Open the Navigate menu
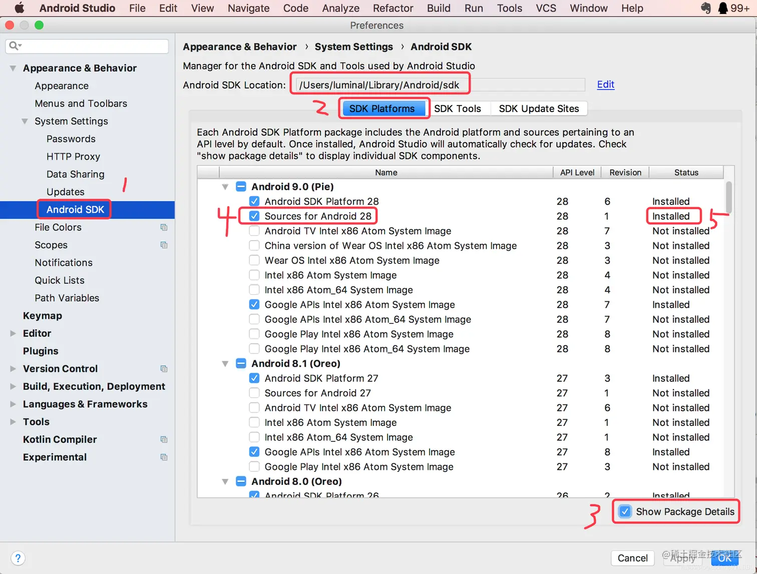757x574 pixels. click(248, 8)
